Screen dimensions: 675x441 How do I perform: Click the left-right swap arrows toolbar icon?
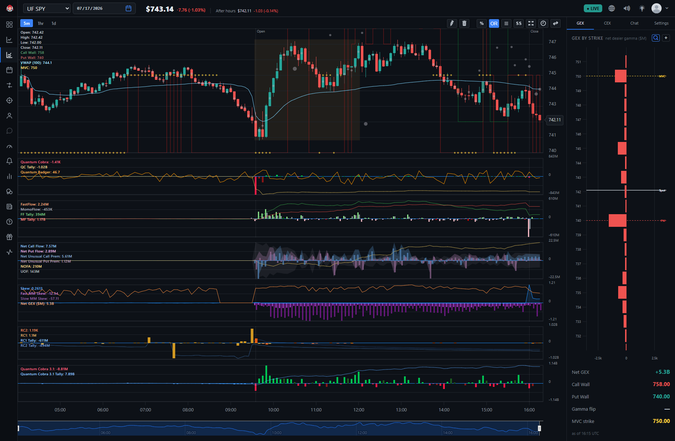coord(556,23)
